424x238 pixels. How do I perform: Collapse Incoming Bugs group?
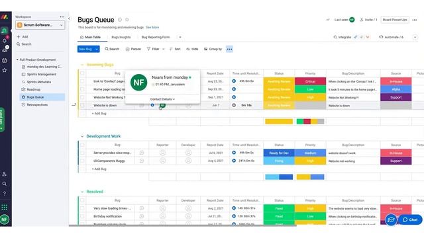[82, 65]
